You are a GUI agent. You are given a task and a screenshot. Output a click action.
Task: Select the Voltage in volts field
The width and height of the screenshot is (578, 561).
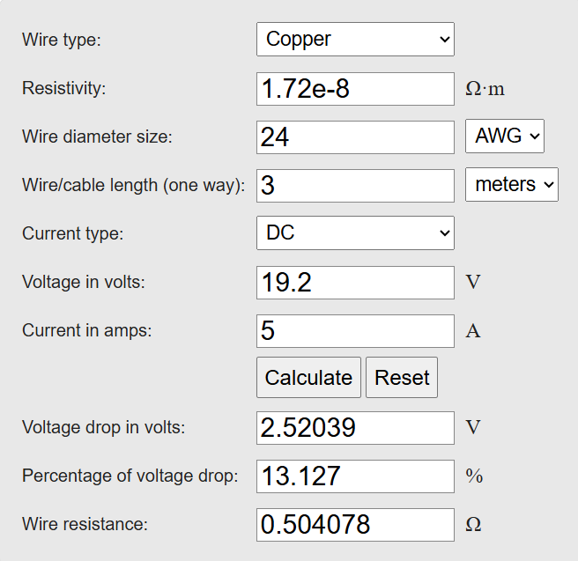click(x=355, y=283)
